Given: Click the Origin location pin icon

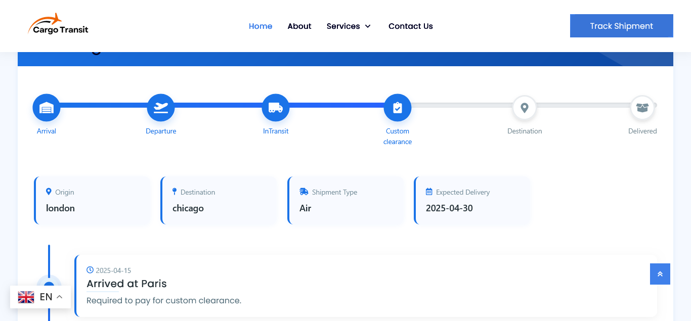Looking at the screenshot, I should (x=49, y=192).
